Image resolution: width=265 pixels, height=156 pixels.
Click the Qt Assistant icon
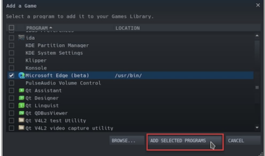click(22, 91)
